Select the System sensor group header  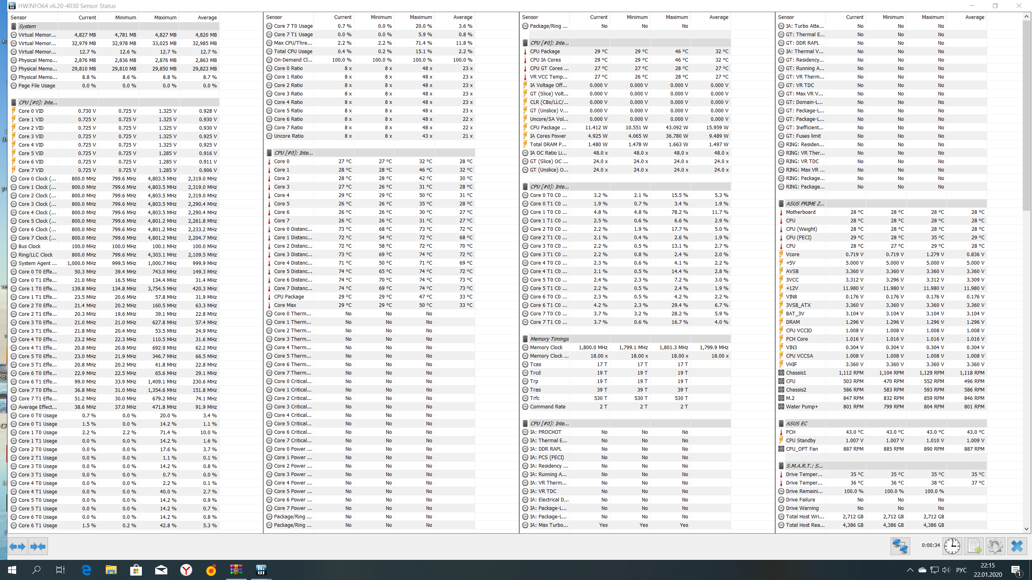tap(27, 26)
